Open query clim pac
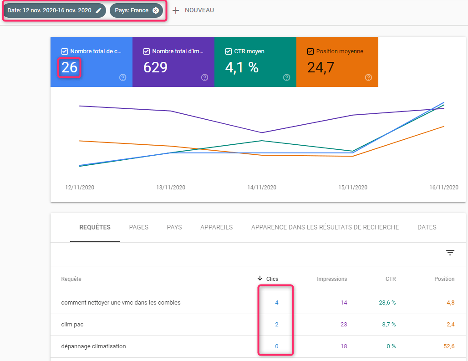 [72, 325]
